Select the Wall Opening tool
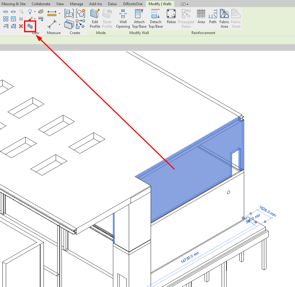The width and height of the screenshot is (295, 287). [x=123, y=19]
